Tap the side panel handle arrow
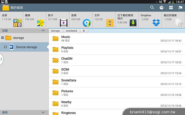 pyautogui.click(x=1, y=59)
